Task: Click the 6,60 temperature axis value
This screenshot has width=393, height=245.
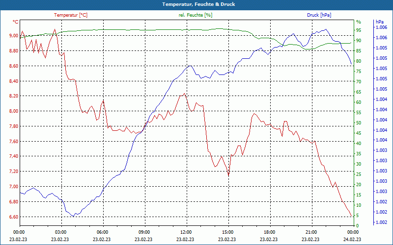Action: pyautogui.click(x=14, y=217)
